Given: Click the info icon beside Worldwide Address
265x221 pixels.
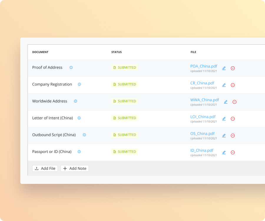Looking at the screenshot, I should 75,101.
